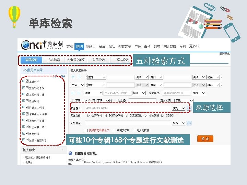Image resolution: width=247 pixels, height=185 pixels.
Task: Expand the 工程科技Ⅱ辑 tree node
Action: coord(23,94)
